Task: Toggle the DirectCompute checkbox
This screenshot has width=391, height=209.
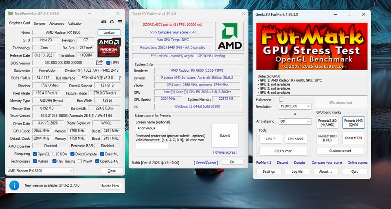Action: click(x=72, y=154)
